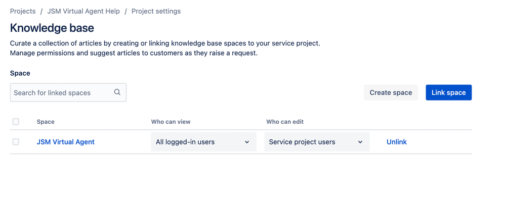Screen dimensions: 505x199
Task: Open the JSM Virtual Agent space link
Action: coord(66,142)
